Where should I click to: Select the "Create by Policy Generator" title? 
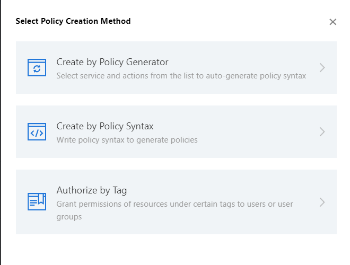[112, 62]
